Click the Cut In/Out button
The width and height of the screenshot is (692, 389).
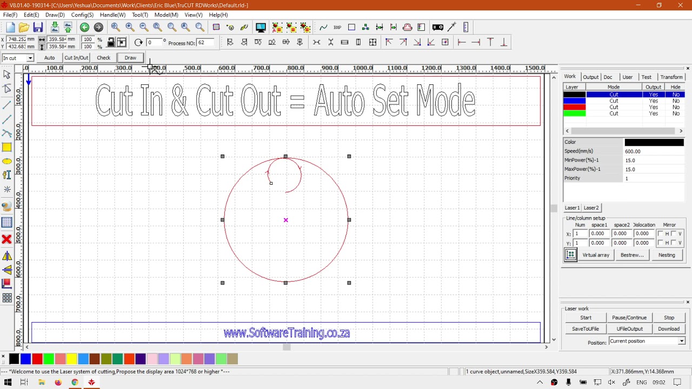76,58
